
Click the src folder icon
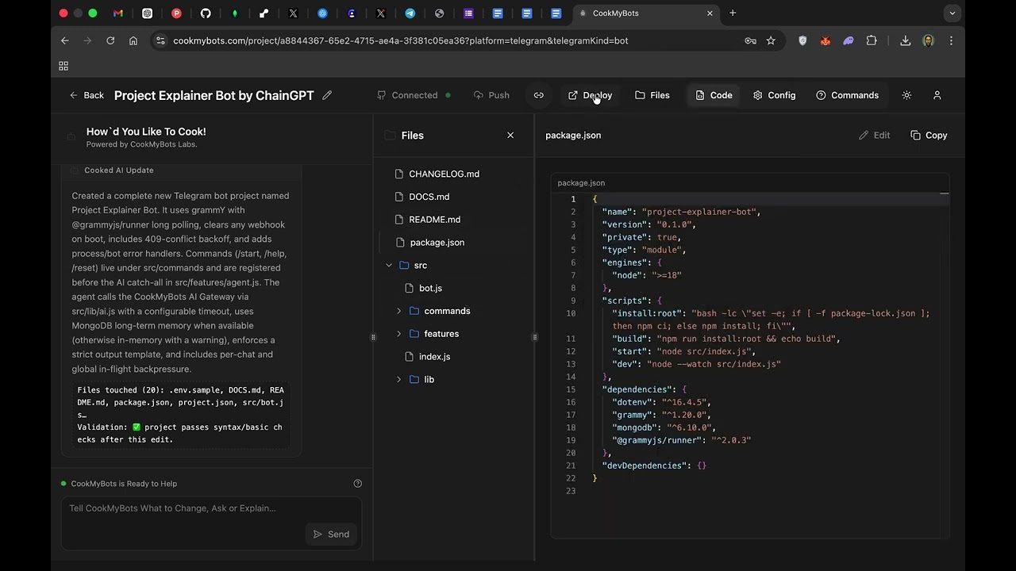pyautogui.click(x=404, y=265)
